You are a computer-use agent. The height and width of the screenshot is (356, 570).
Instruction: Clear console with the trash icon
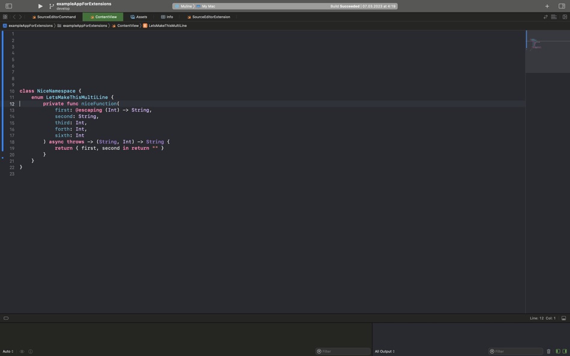548,351
